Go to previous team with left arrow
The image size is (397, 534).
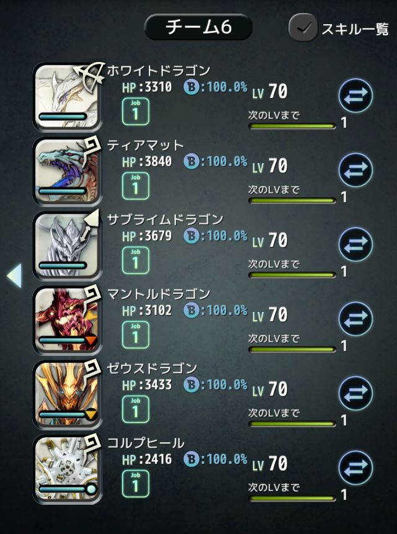[x=14, y=275]
